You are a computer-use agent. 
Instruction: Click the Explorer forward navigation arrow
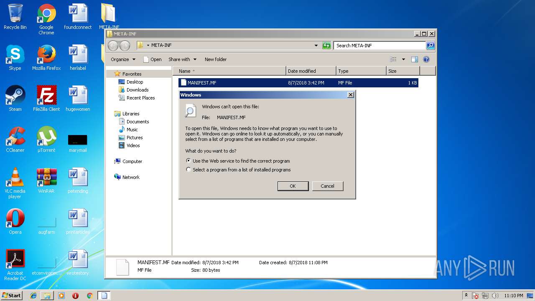(125, 46)
